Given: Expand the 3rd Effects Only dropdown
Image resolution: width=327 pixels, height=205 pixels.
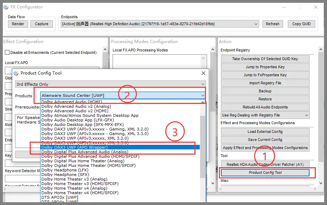Looking at the screenshot, I should (111, 84).
